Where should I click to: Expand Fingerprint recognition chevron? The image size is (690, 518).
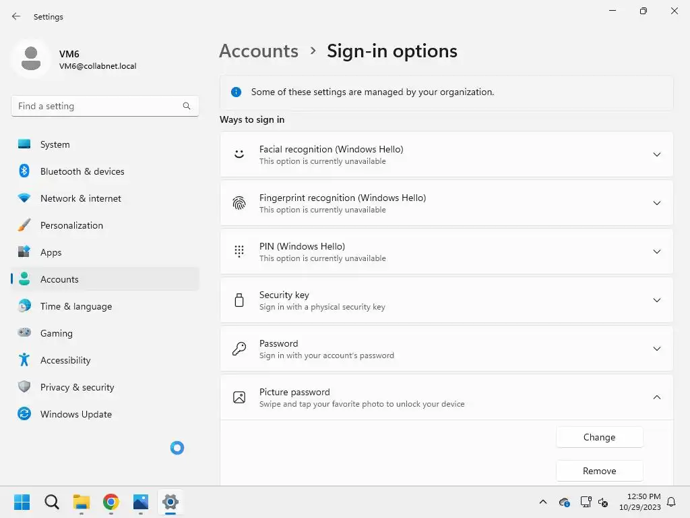click(x=656, y=203)
